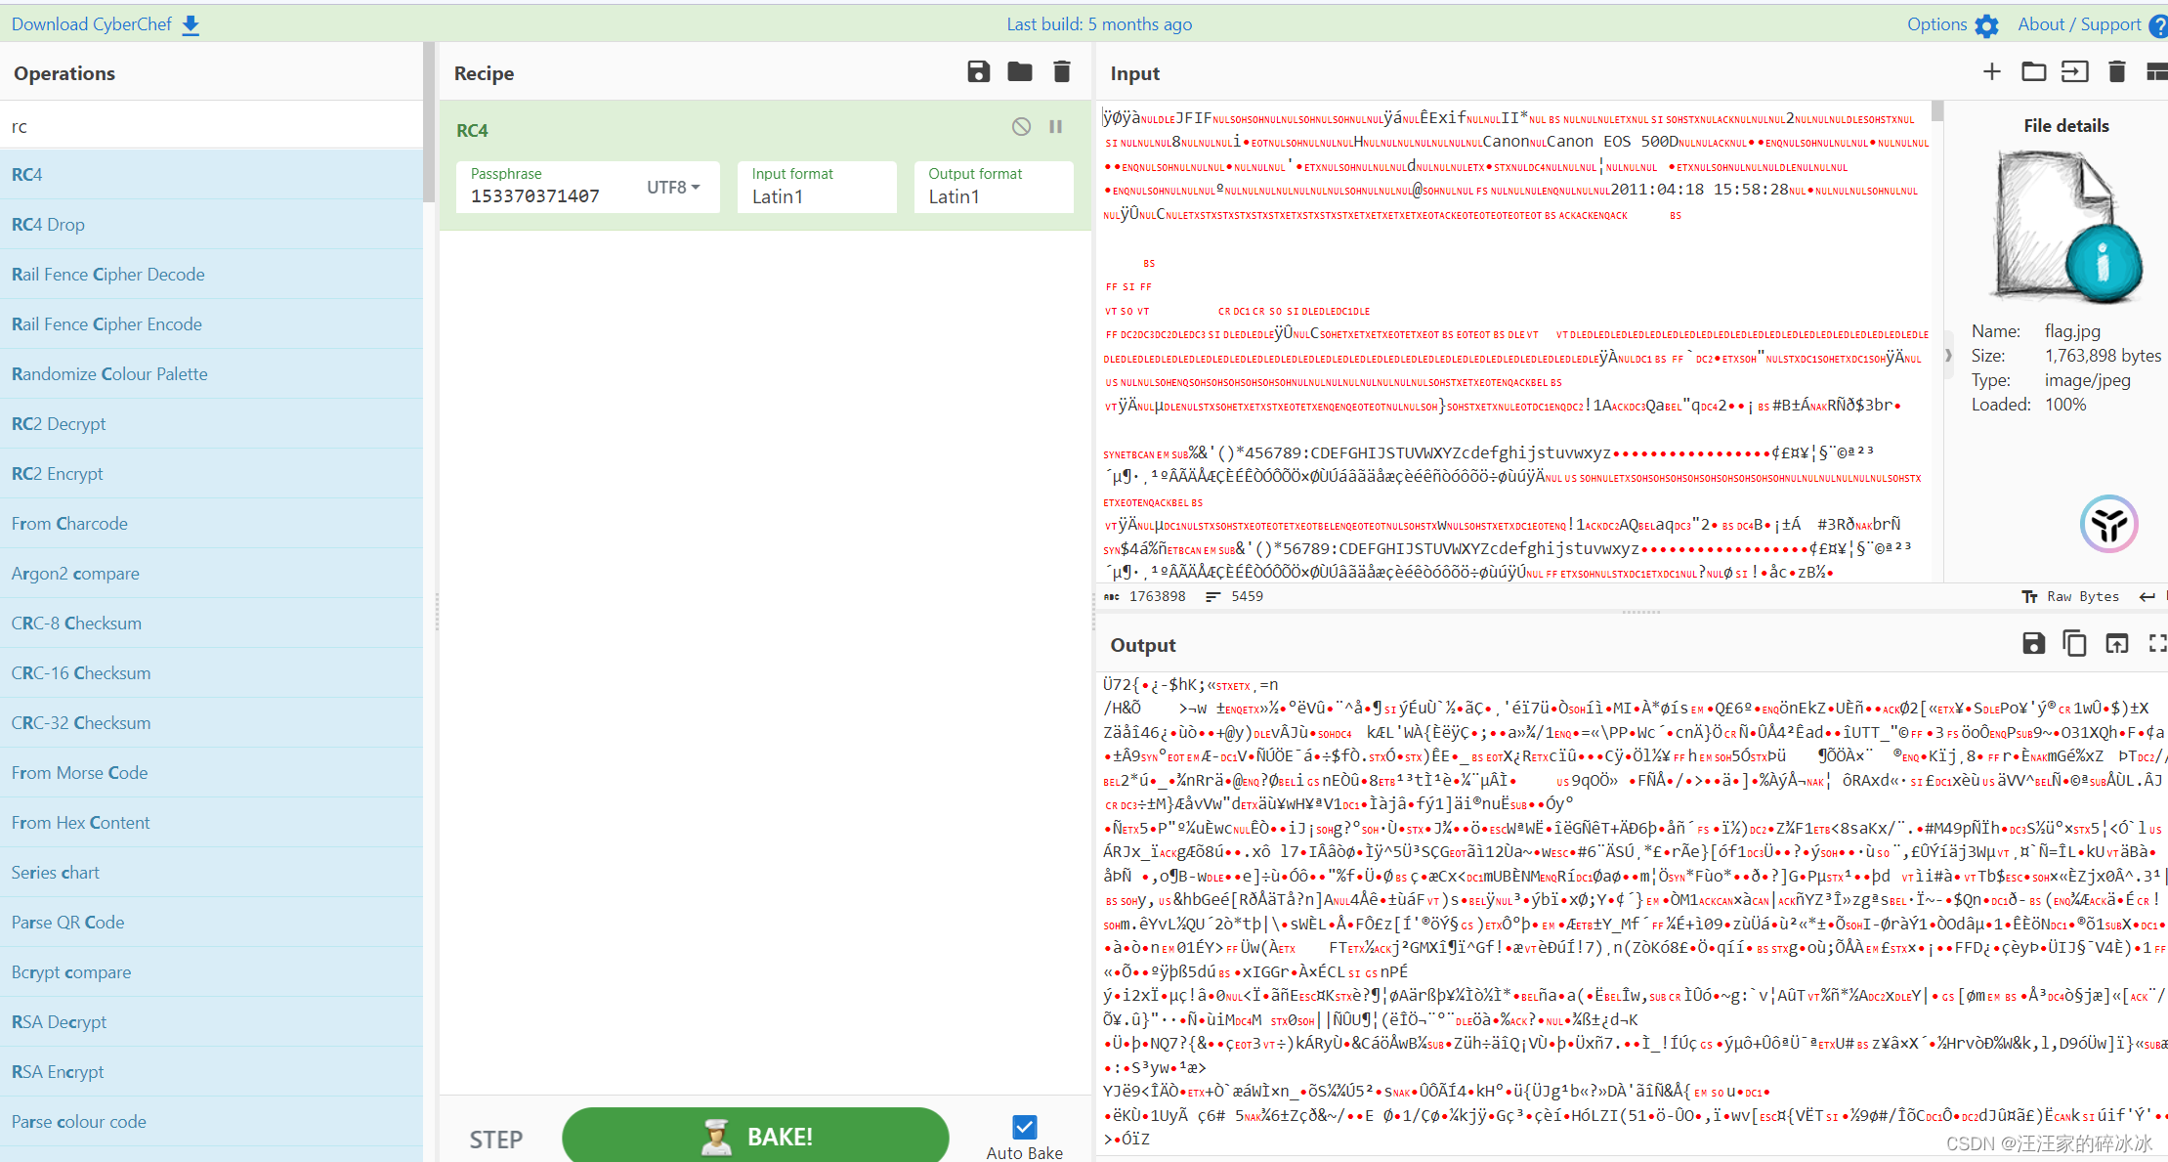Open a file as input
The width and height of the screenshot is (2168, 1162).
(2074, 71)
